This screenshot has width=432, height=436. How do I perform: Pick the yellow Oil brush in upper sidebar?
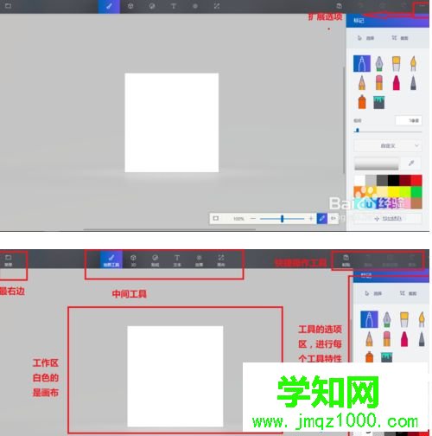[397, 63]
